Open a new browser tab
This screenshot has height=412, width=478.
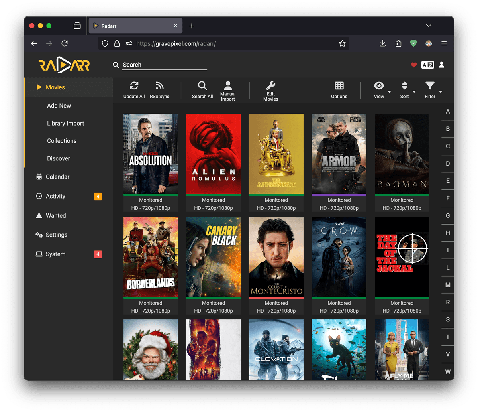(x=192, y=26)
